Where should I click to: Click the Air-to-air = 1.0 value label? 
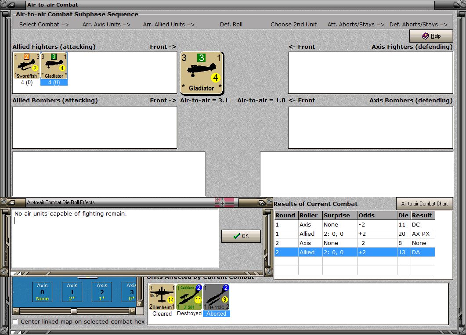261,101
